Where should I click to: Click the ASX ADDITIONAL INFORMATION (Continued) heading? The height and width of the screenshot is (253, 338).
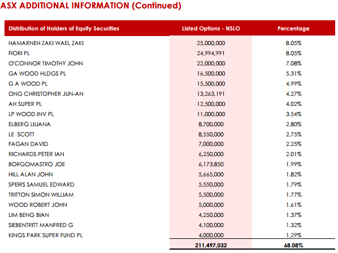pyautogui.click(x=91, y=6)
